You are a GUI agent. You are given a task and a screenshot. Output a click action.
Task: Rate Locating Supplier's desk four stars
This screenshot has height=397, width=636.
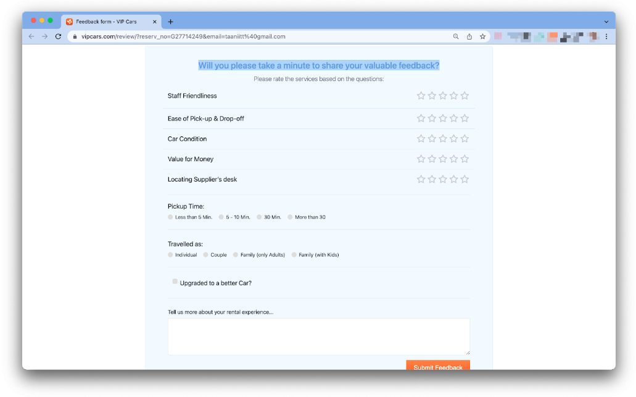[x=453, y=180]
